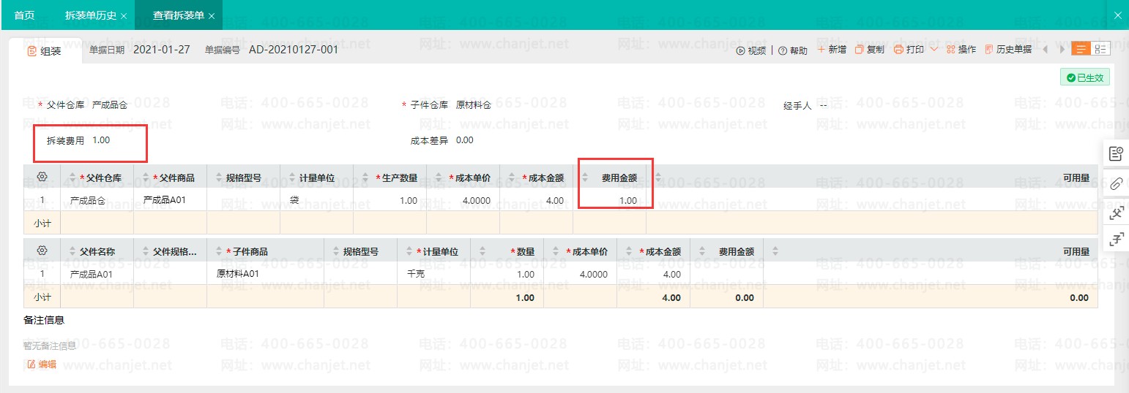Viewport: 1129px width, 393px height.
Task: Sort child table by 数量 arrows
Action: 482,251
